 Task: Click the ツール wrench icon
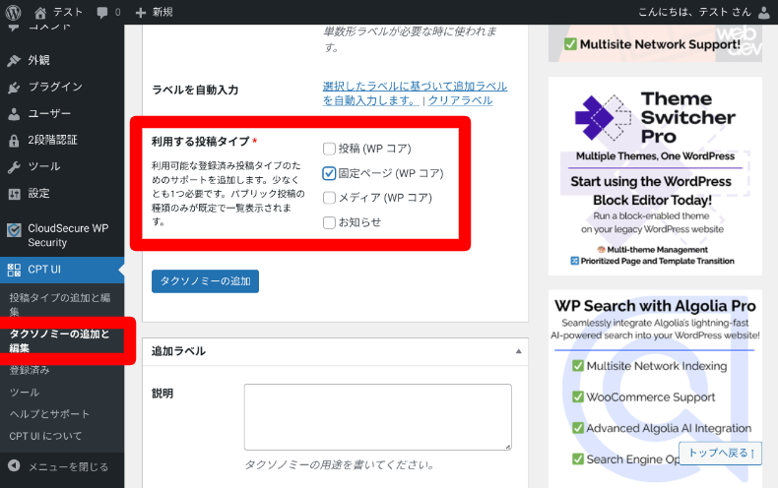click(14, 167)
